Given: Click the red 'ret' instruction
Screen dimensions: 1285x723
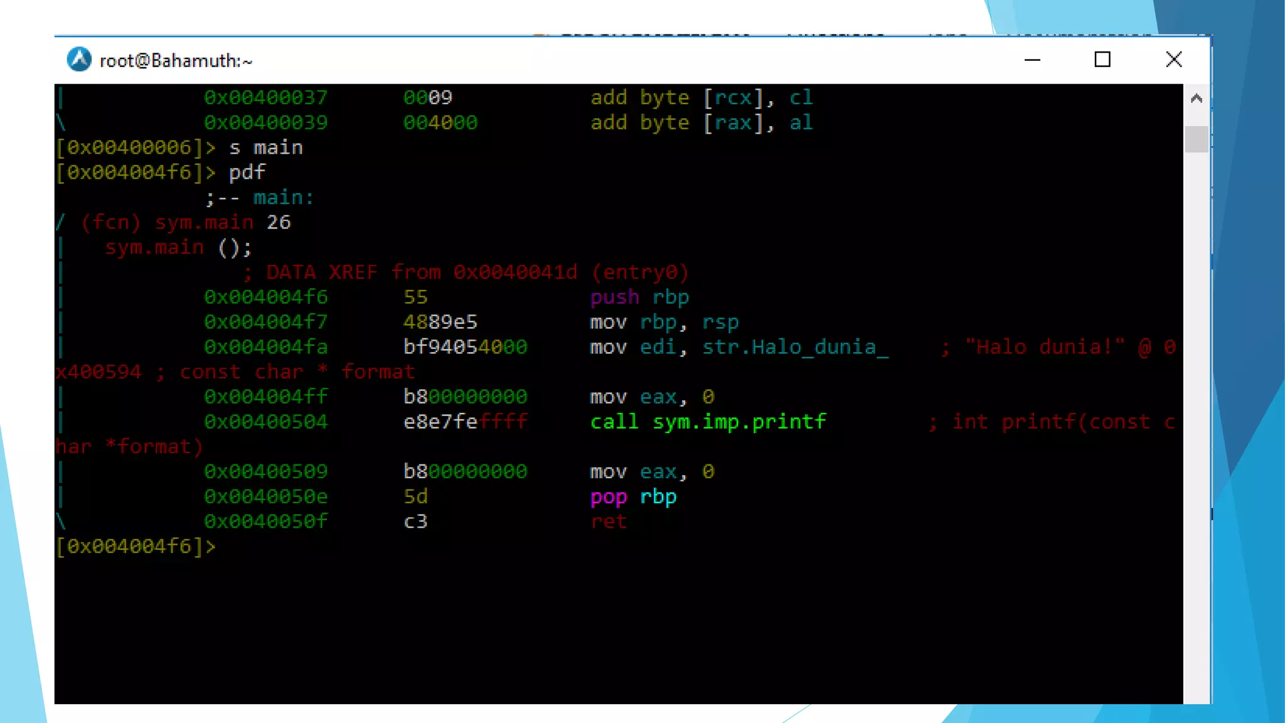Looking at the screenshot, I should (x=608, y=522).
